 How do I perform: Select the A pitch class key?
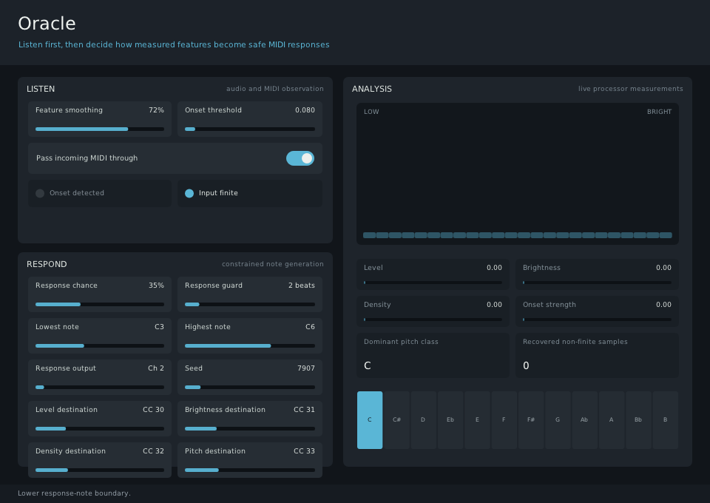pyautogui.click(x=612, y=420)
